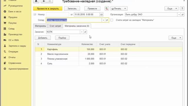This screenshot has height=106, width=188.
Task: Select the Соль row
Action: (x=109, y=64)
